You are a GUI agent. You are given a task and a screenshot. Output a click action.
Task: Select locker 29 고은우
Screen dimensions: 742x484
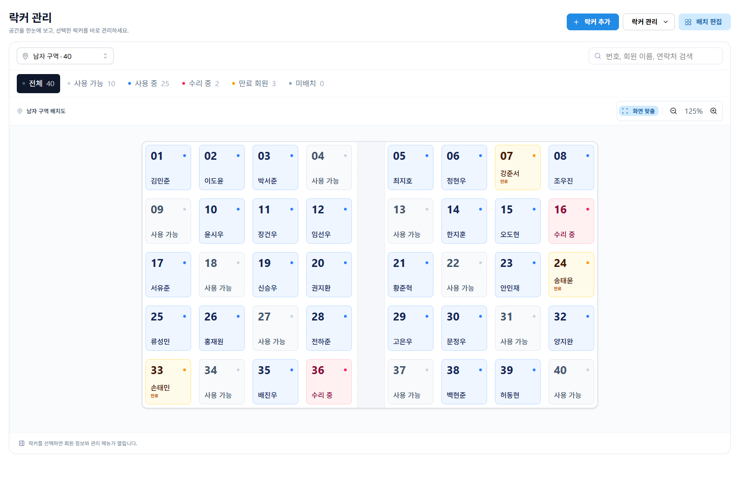click(x=411, y=328)
